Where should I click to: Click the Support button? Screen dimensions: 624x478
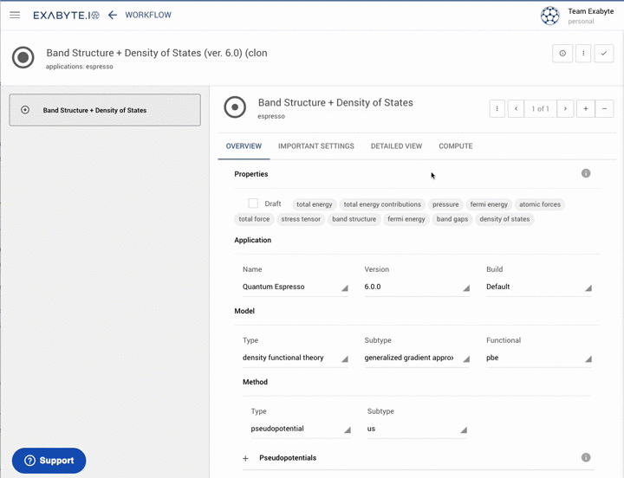click(x=49, y=461)
